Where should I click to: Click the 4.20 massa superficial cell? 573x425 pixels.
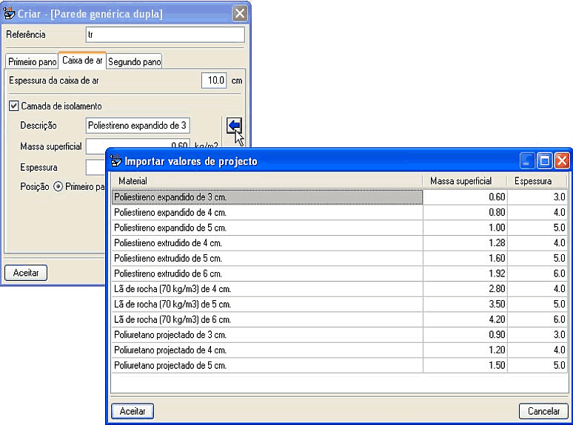465,319
